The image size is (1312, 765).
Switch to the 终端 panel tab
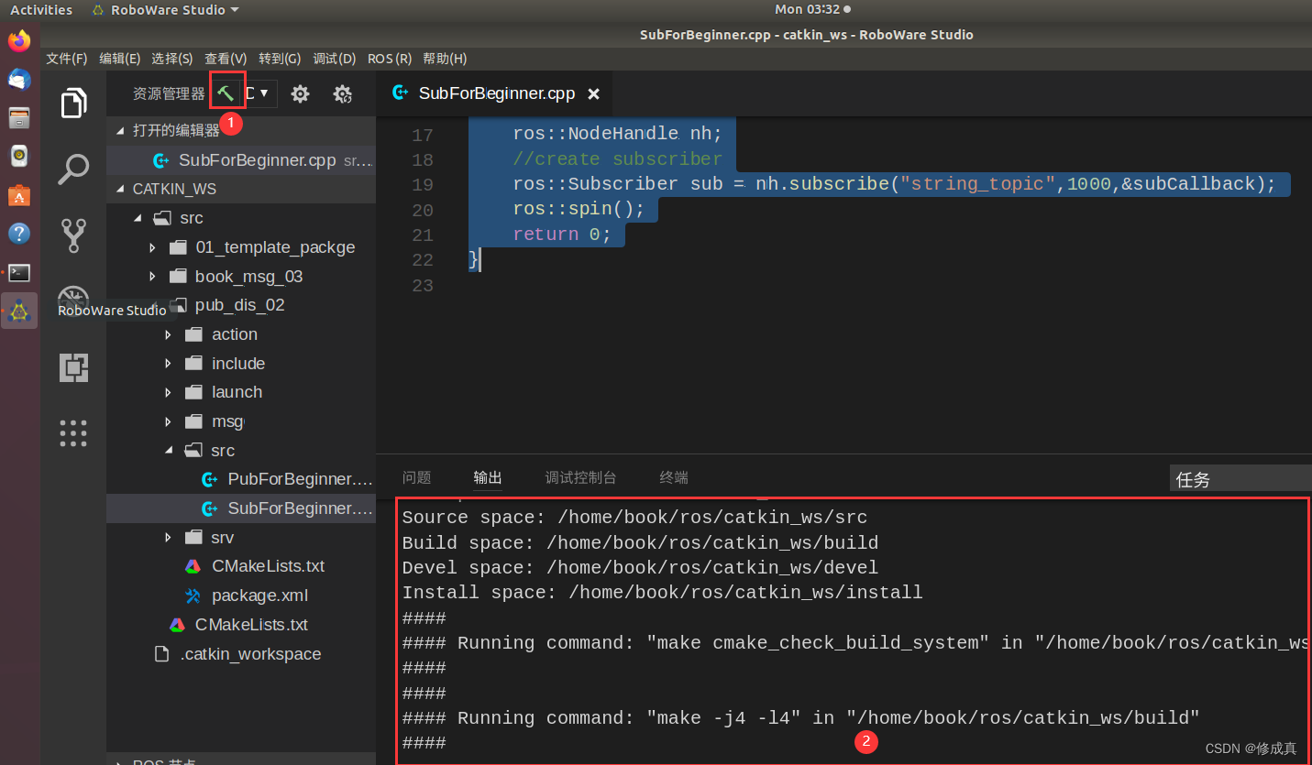tap(674, 477)
